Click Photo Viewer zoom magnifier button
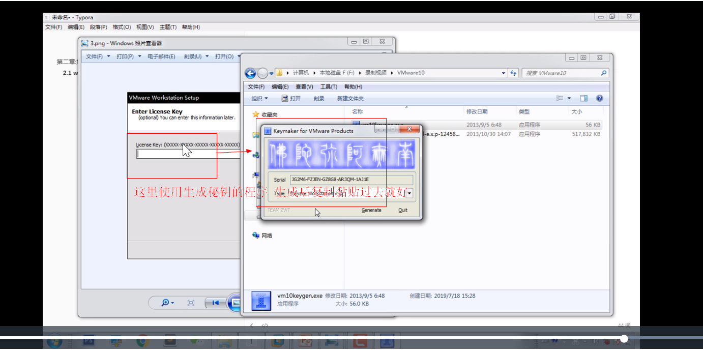703x353 pixels. coord(167,303)
